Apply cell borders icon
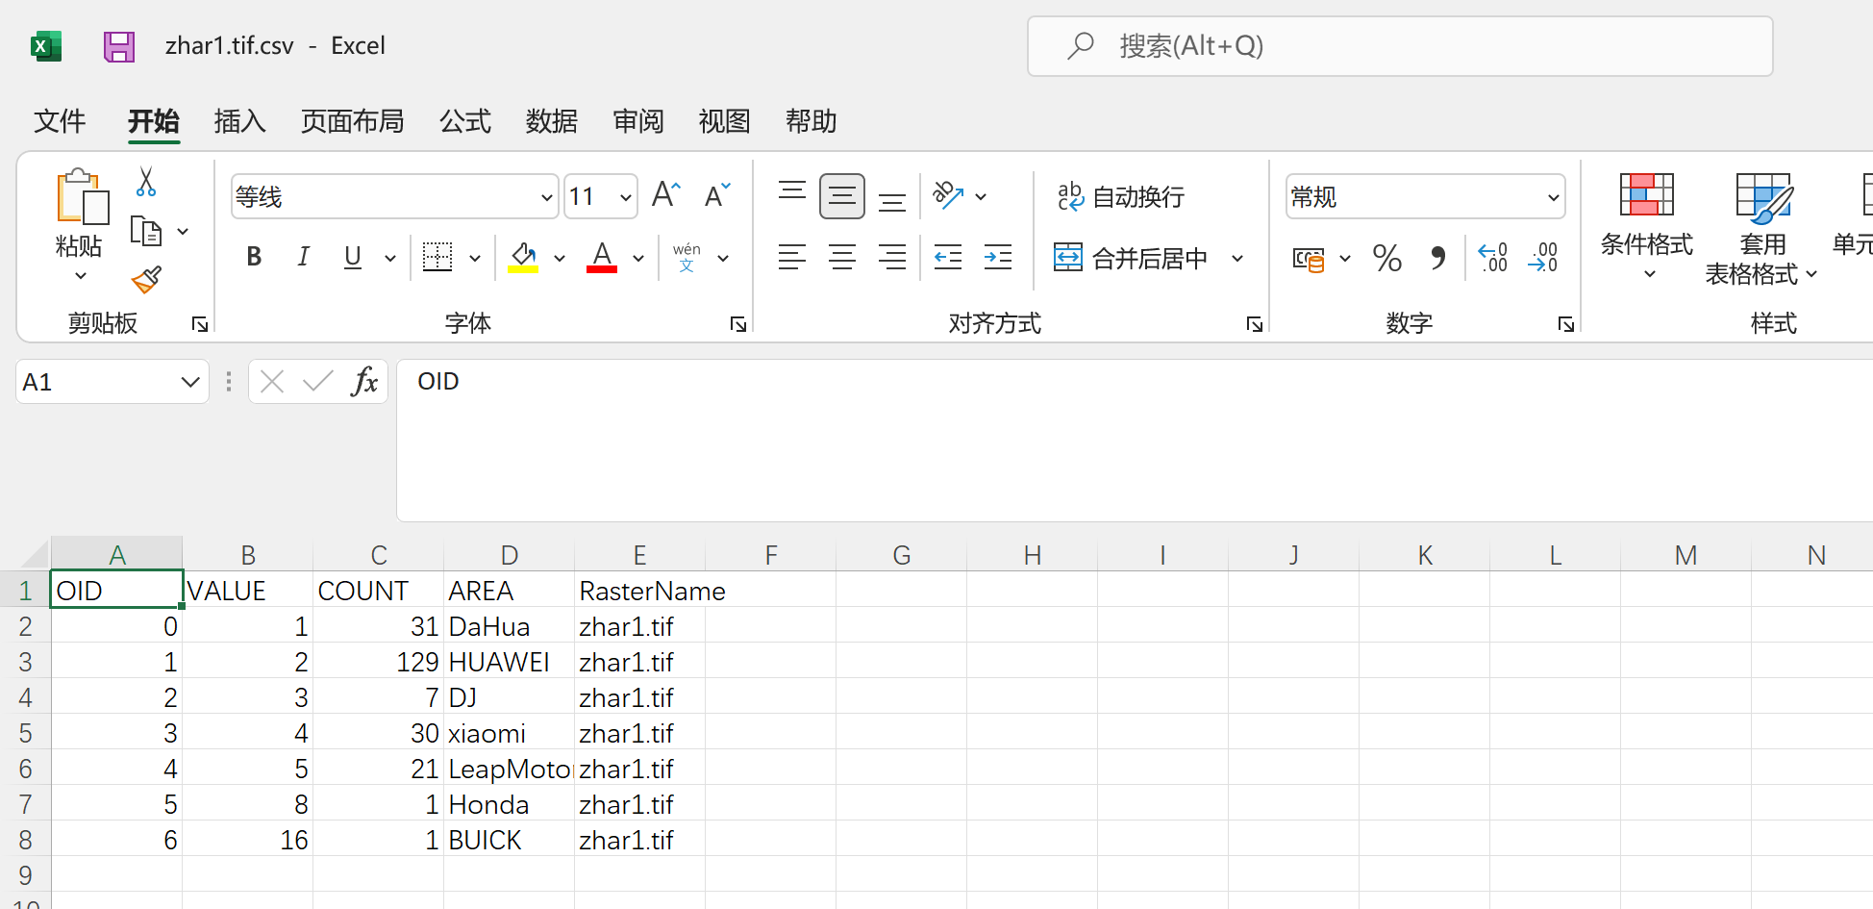 tap(437, 257)
